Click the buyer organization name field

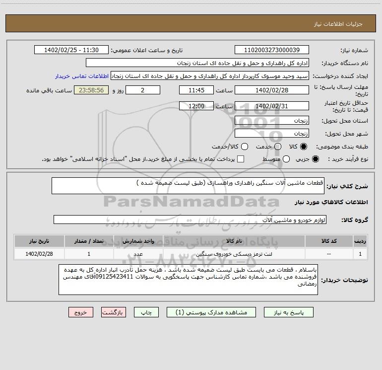pyautogui.click(x=197, y=63)
